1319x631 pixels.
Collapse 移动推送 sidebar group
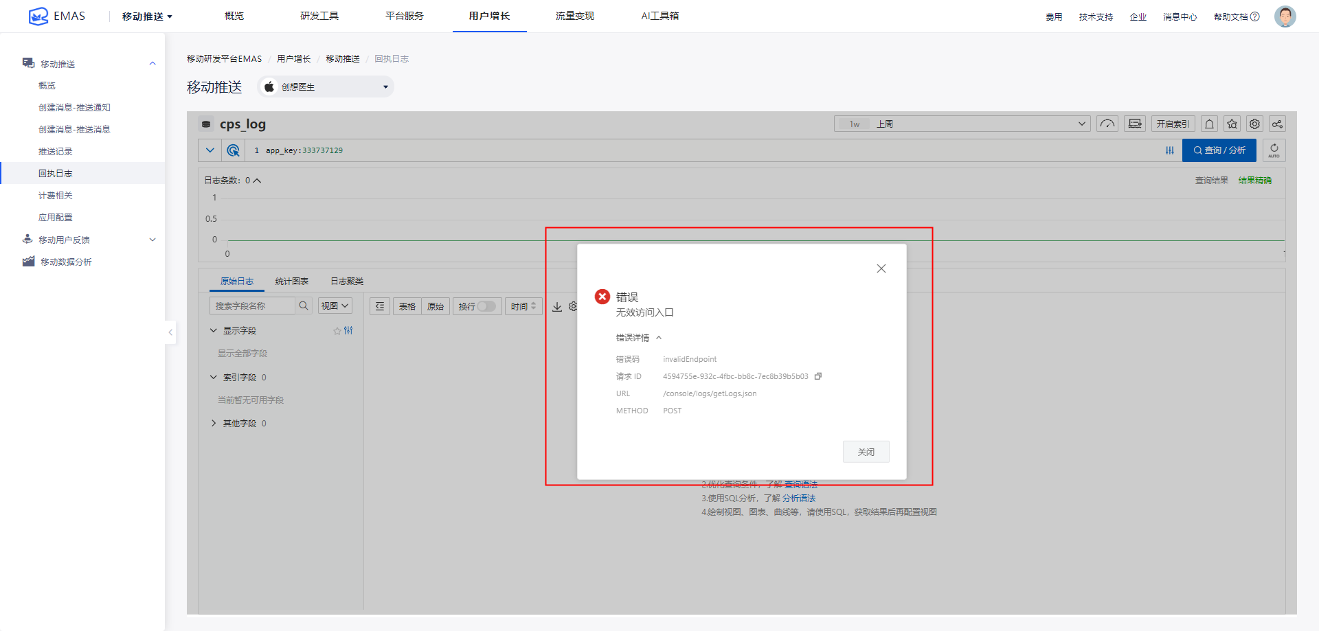click(x=153, y=63)
